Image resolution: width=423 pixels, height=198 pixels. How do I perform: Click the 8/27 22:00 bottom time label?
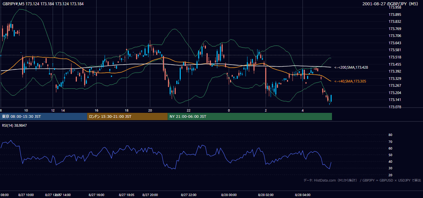click(189, 195)
